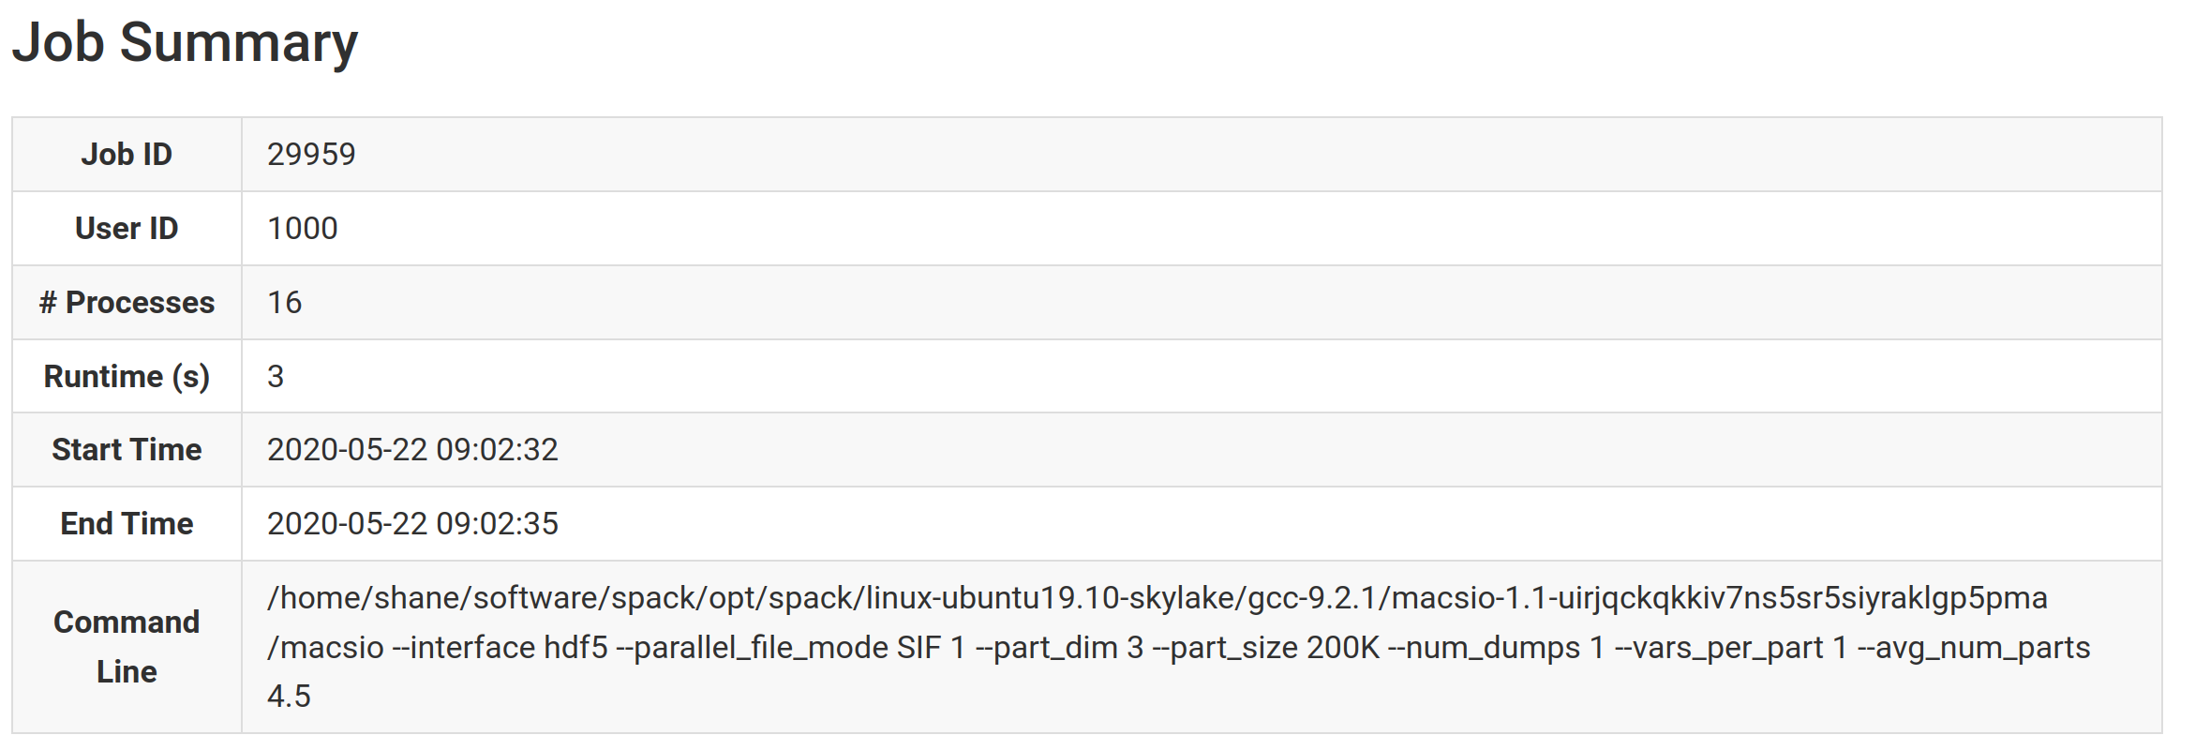Select the End Time label cell

click(x=127, y=524)
